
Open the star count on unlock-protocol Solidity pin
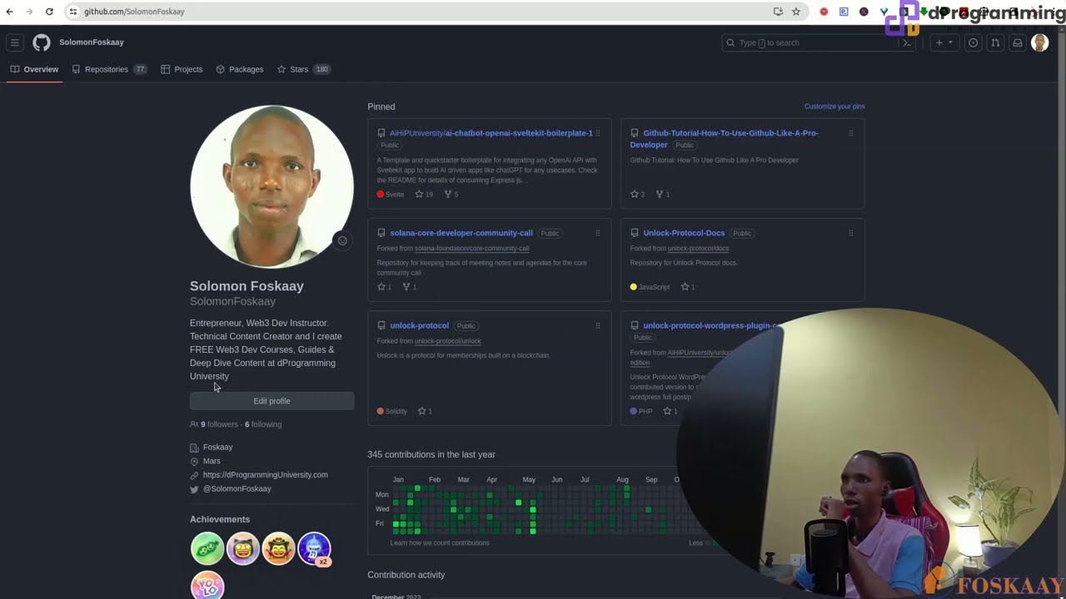click(425, 411)
